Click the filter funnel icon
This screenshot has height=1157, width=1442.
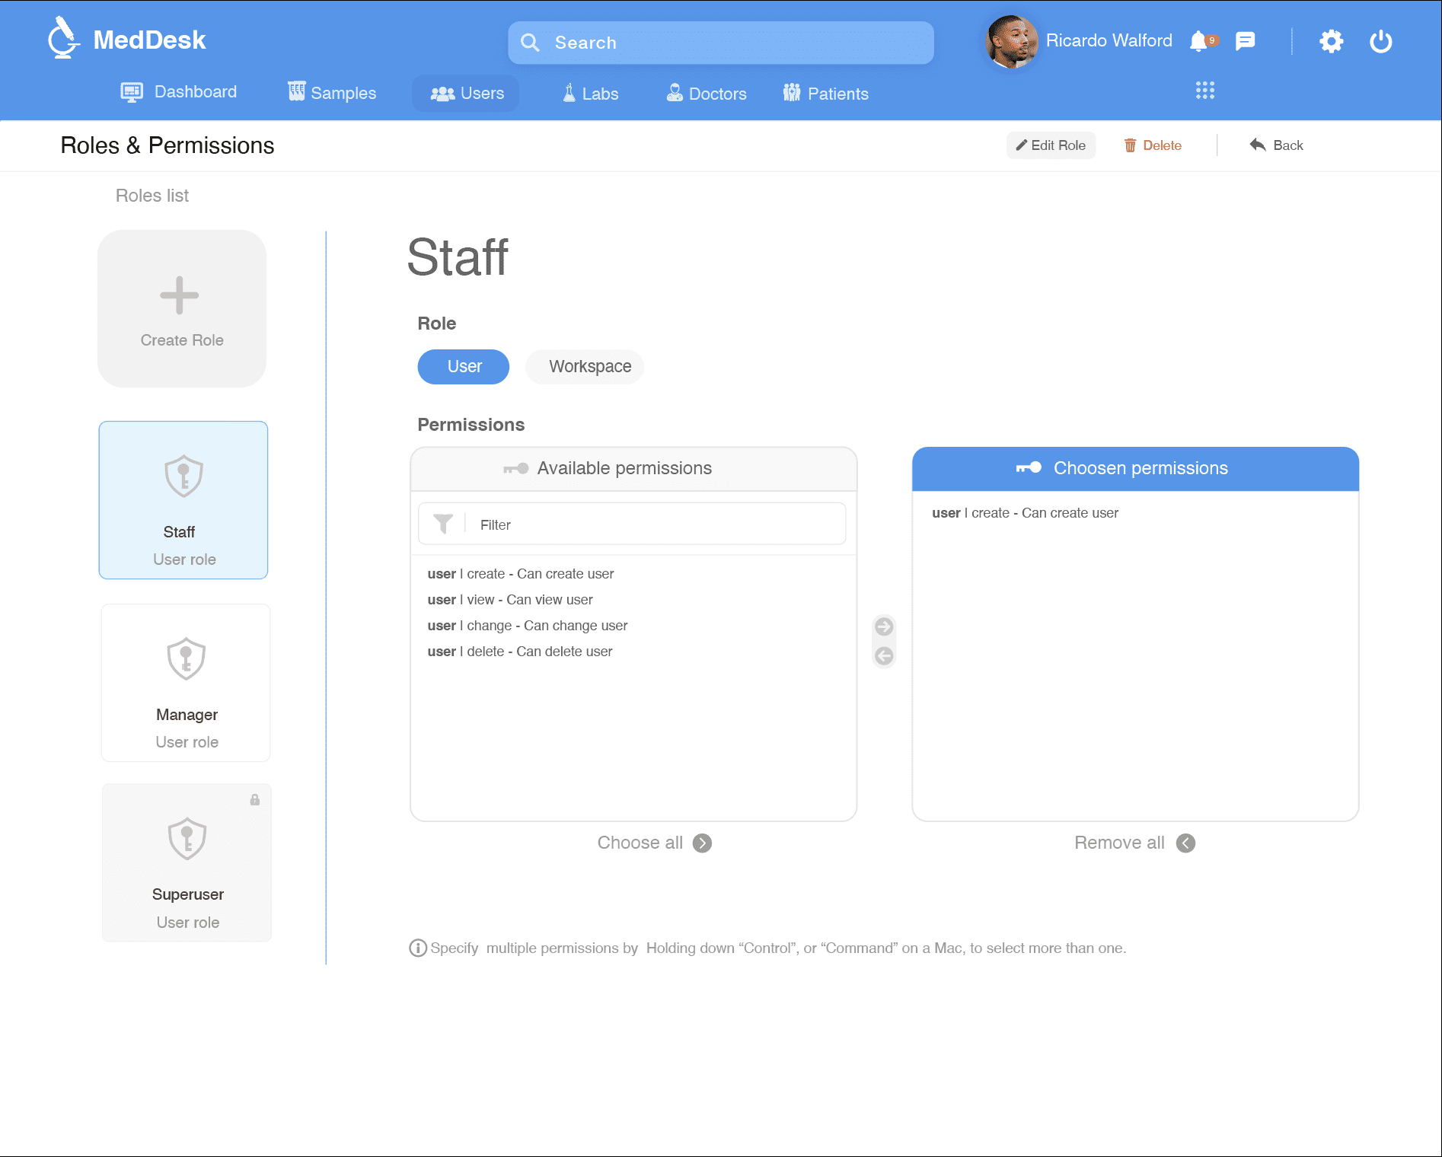[442, 524]
